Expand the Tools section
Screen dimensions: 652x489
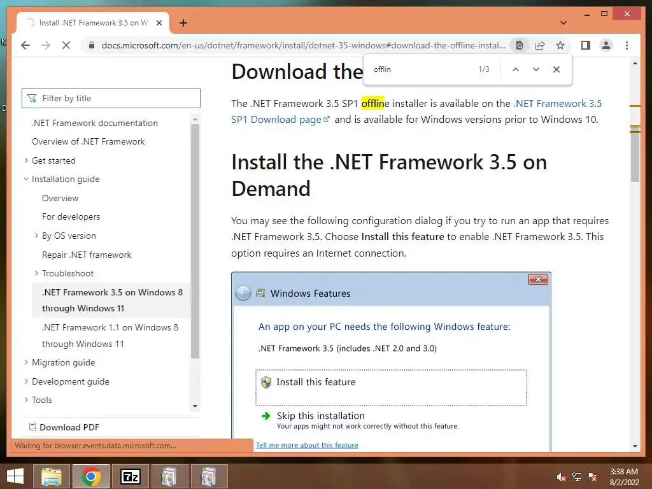26,400
